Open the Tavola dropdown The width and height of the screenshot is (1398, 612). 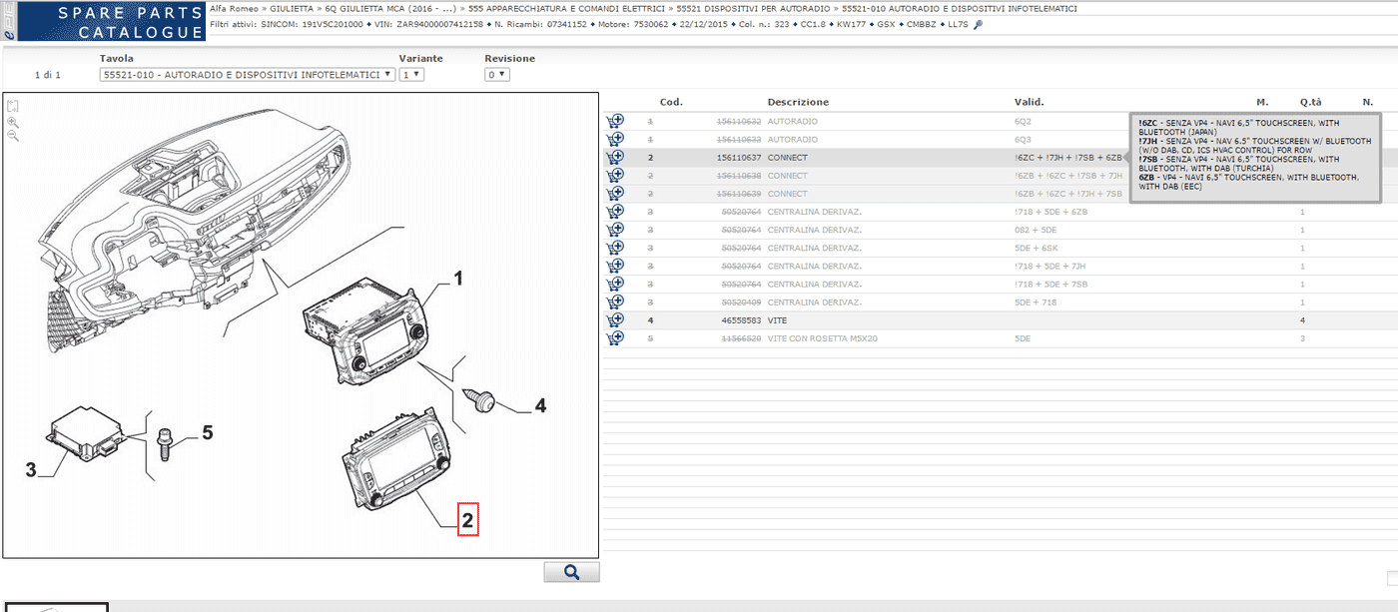coord(247,74)
